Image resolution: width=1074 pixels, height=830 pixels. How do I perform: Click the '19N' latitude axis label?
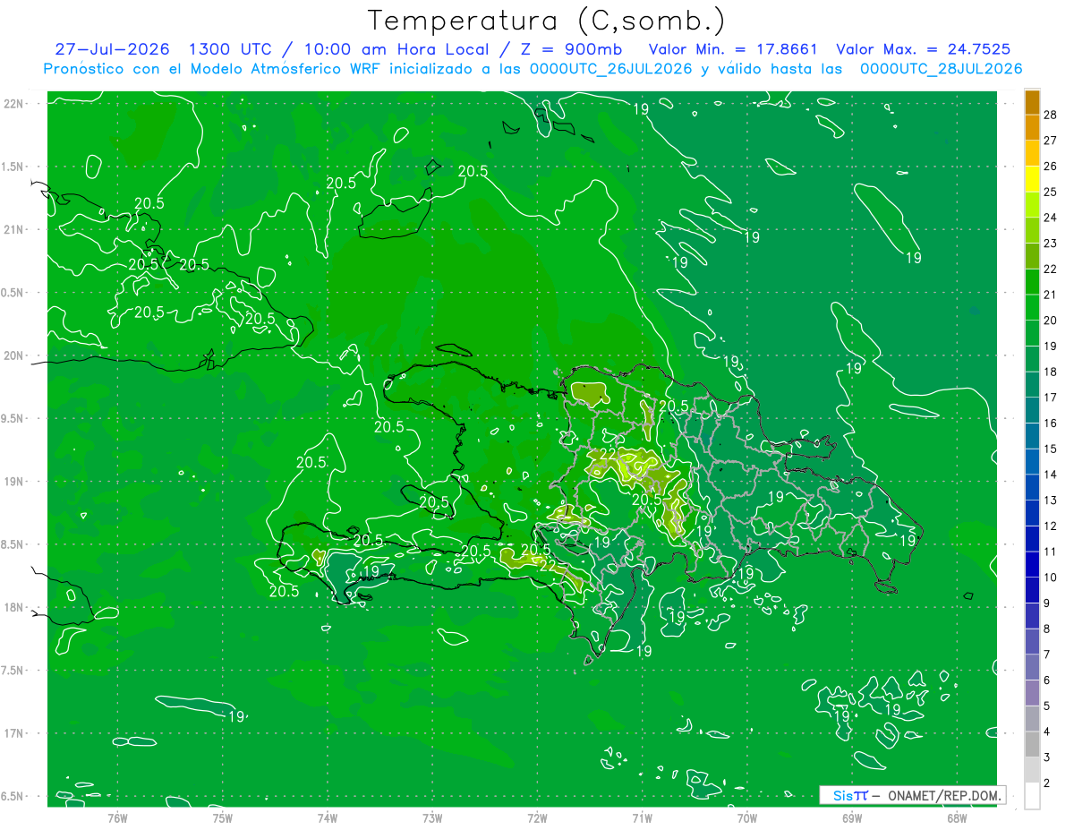pyautogui.click(x=15, y=482)
